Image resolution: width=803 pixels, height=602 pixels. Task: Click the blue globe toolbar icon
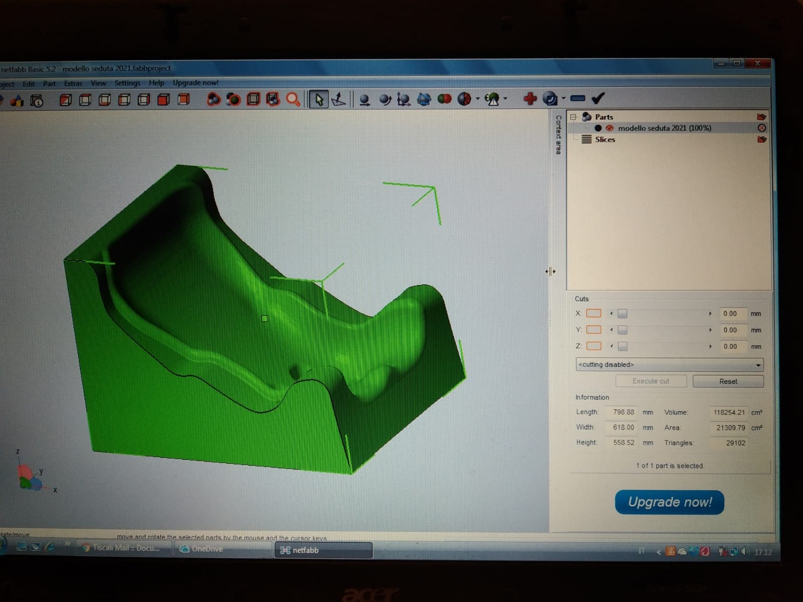click(424, 99)
